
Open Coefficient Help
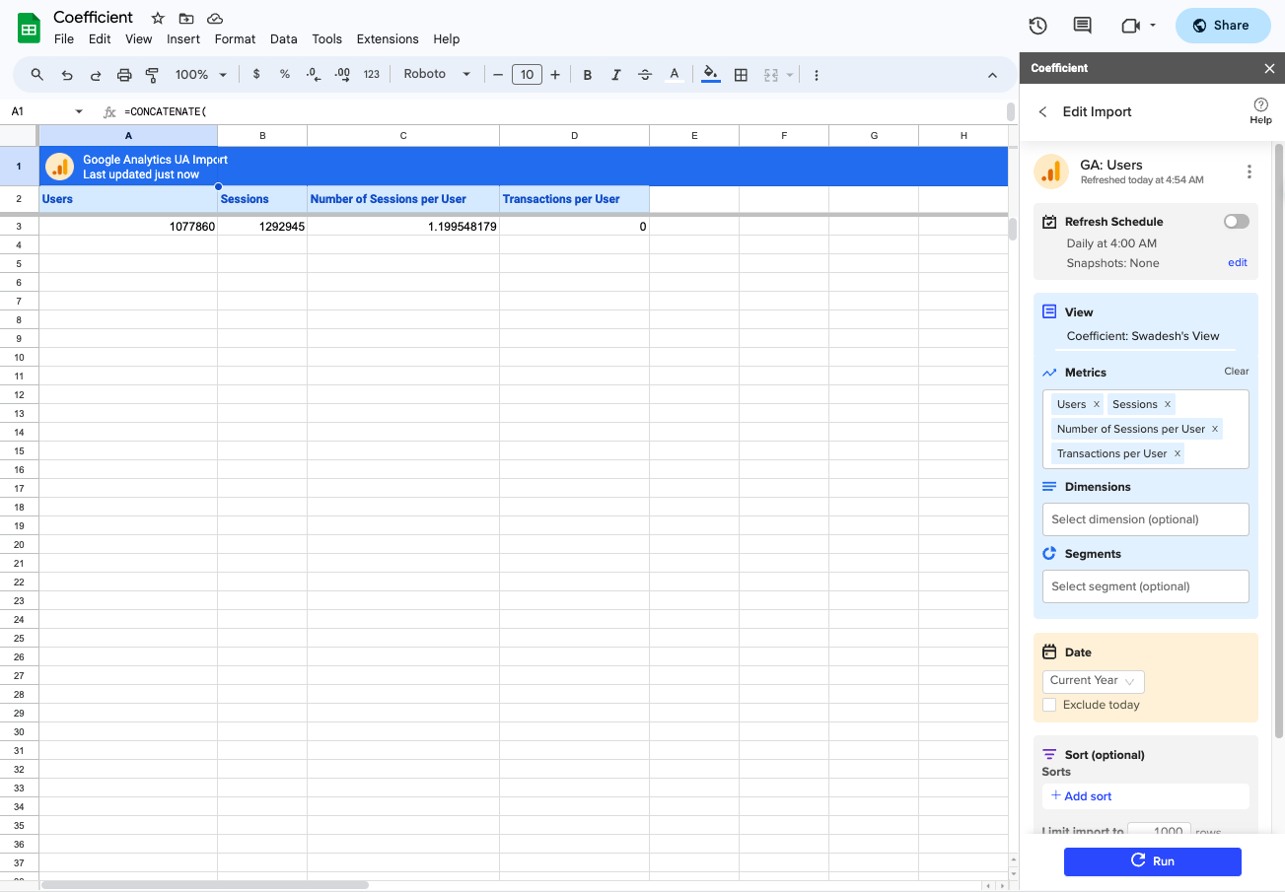pyautogui.click(x=1260, y=110)
